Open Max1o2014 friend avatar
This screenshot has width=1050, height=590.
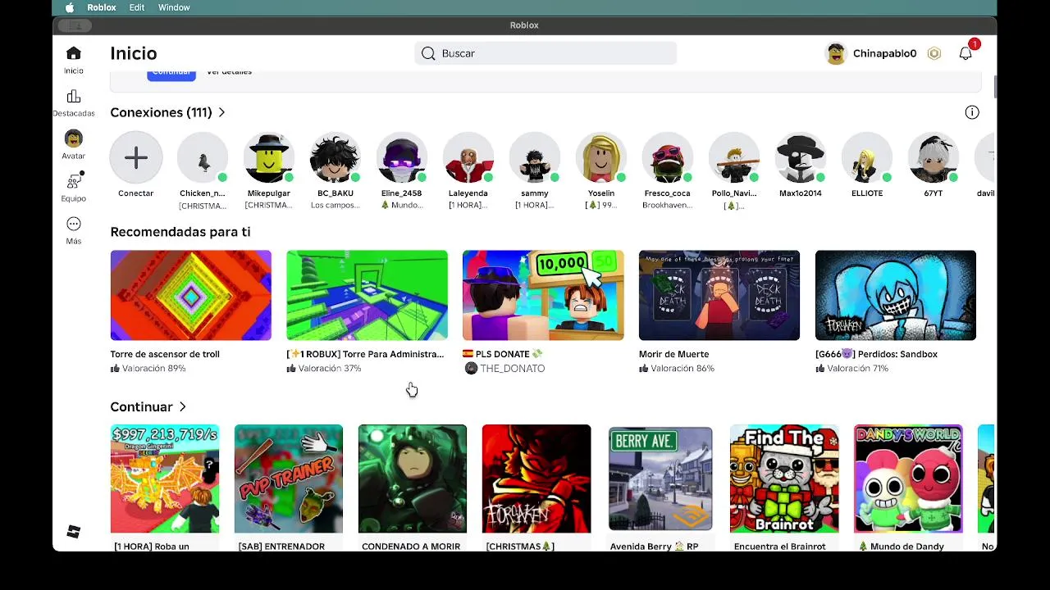(801, 157)
